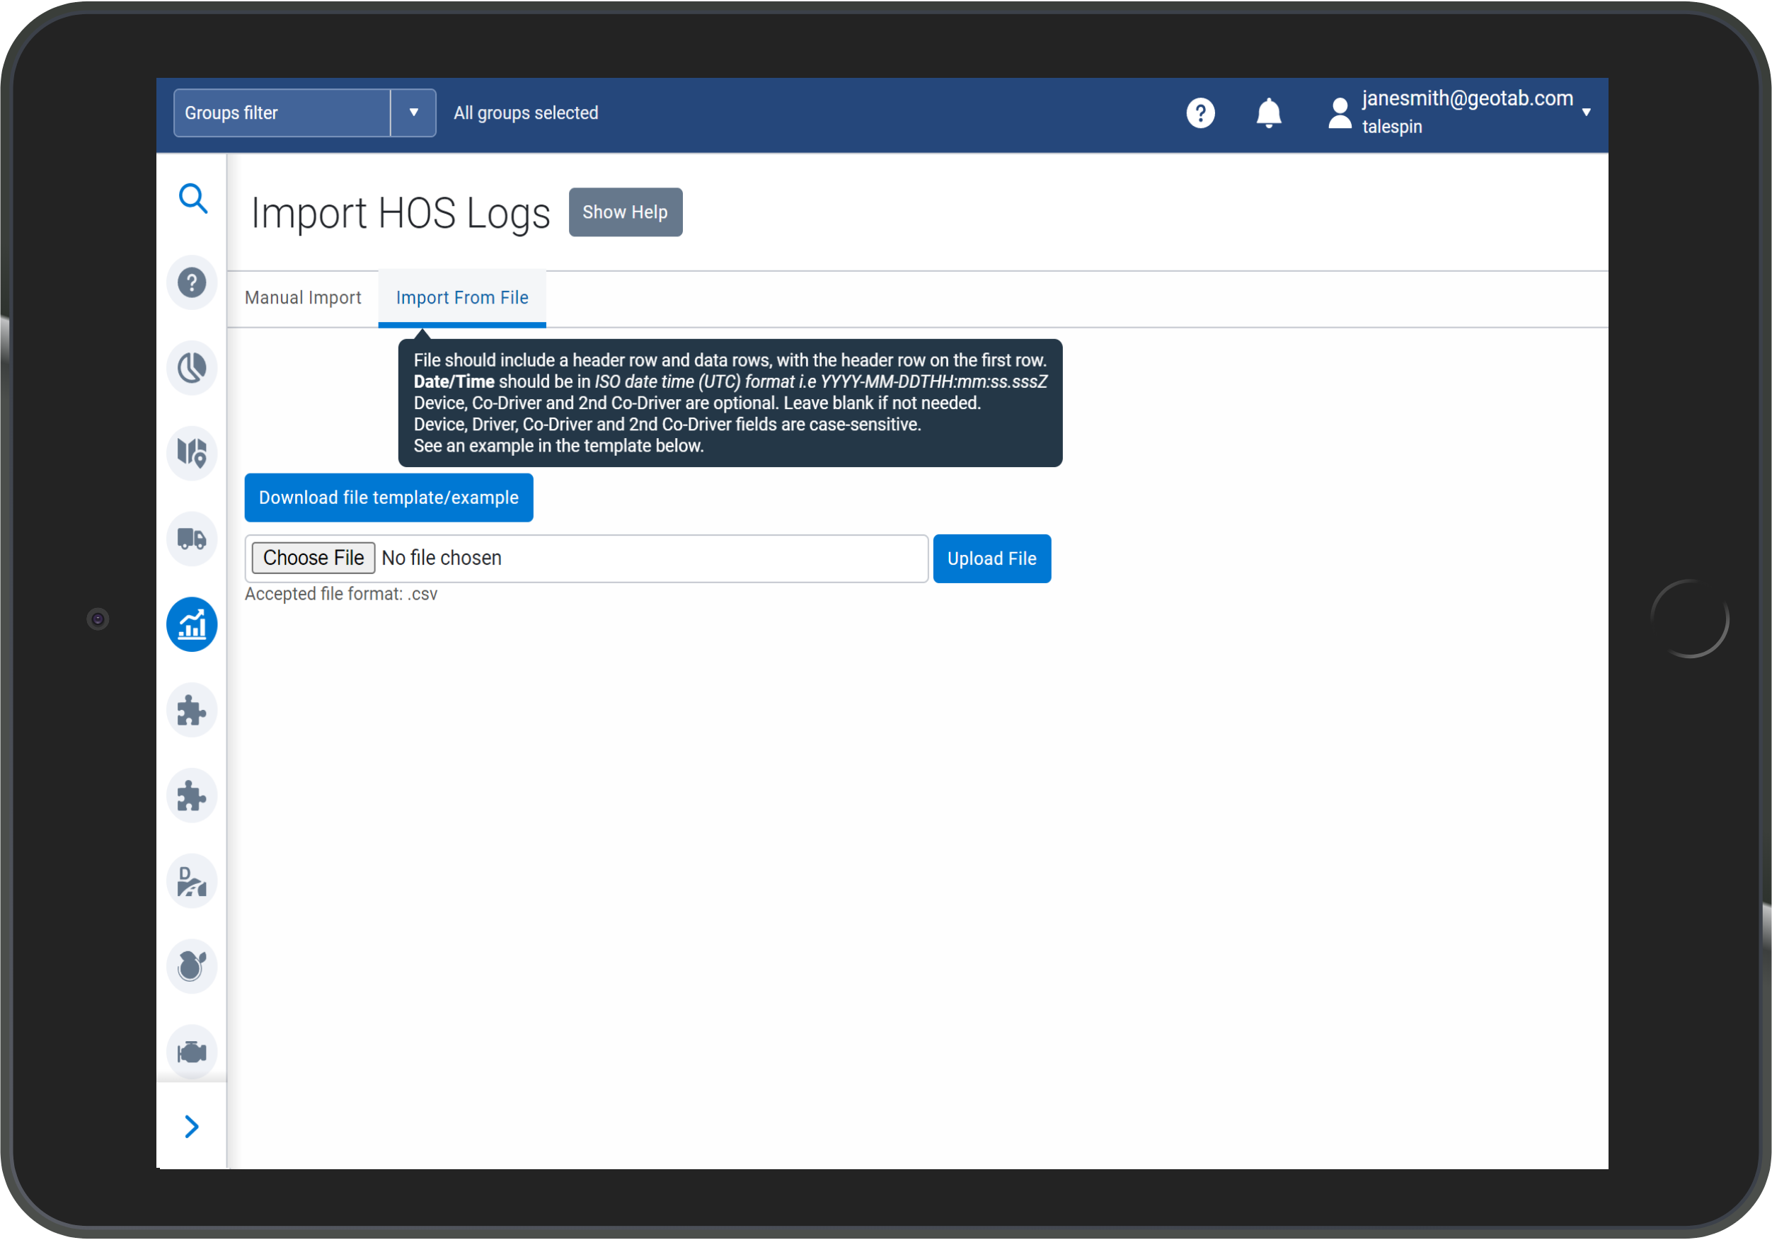This screenshot has height=1240, width=1772.
Task: Open the apple-shaped sidebar icon
Action: tap(192, 966)
